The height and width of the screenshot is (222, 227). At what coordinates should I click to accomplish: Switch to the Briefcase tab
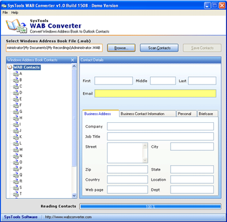207,114
